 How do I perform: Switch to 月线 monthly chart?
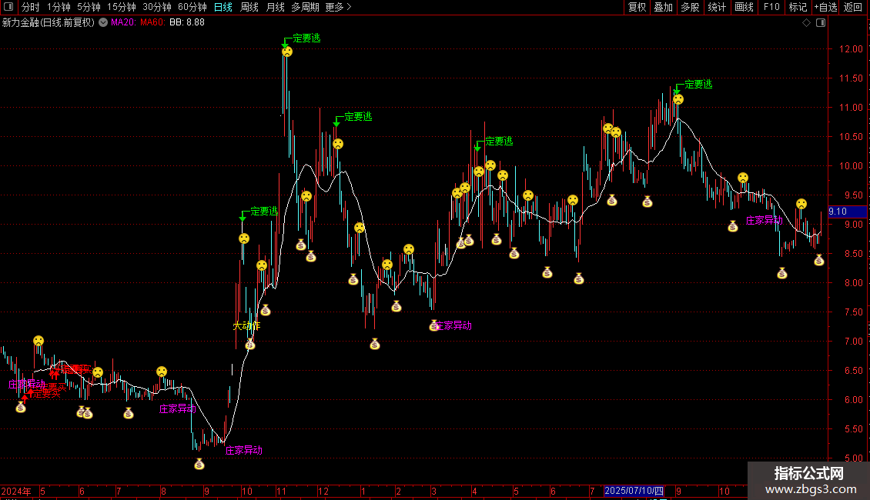point(275,7)
